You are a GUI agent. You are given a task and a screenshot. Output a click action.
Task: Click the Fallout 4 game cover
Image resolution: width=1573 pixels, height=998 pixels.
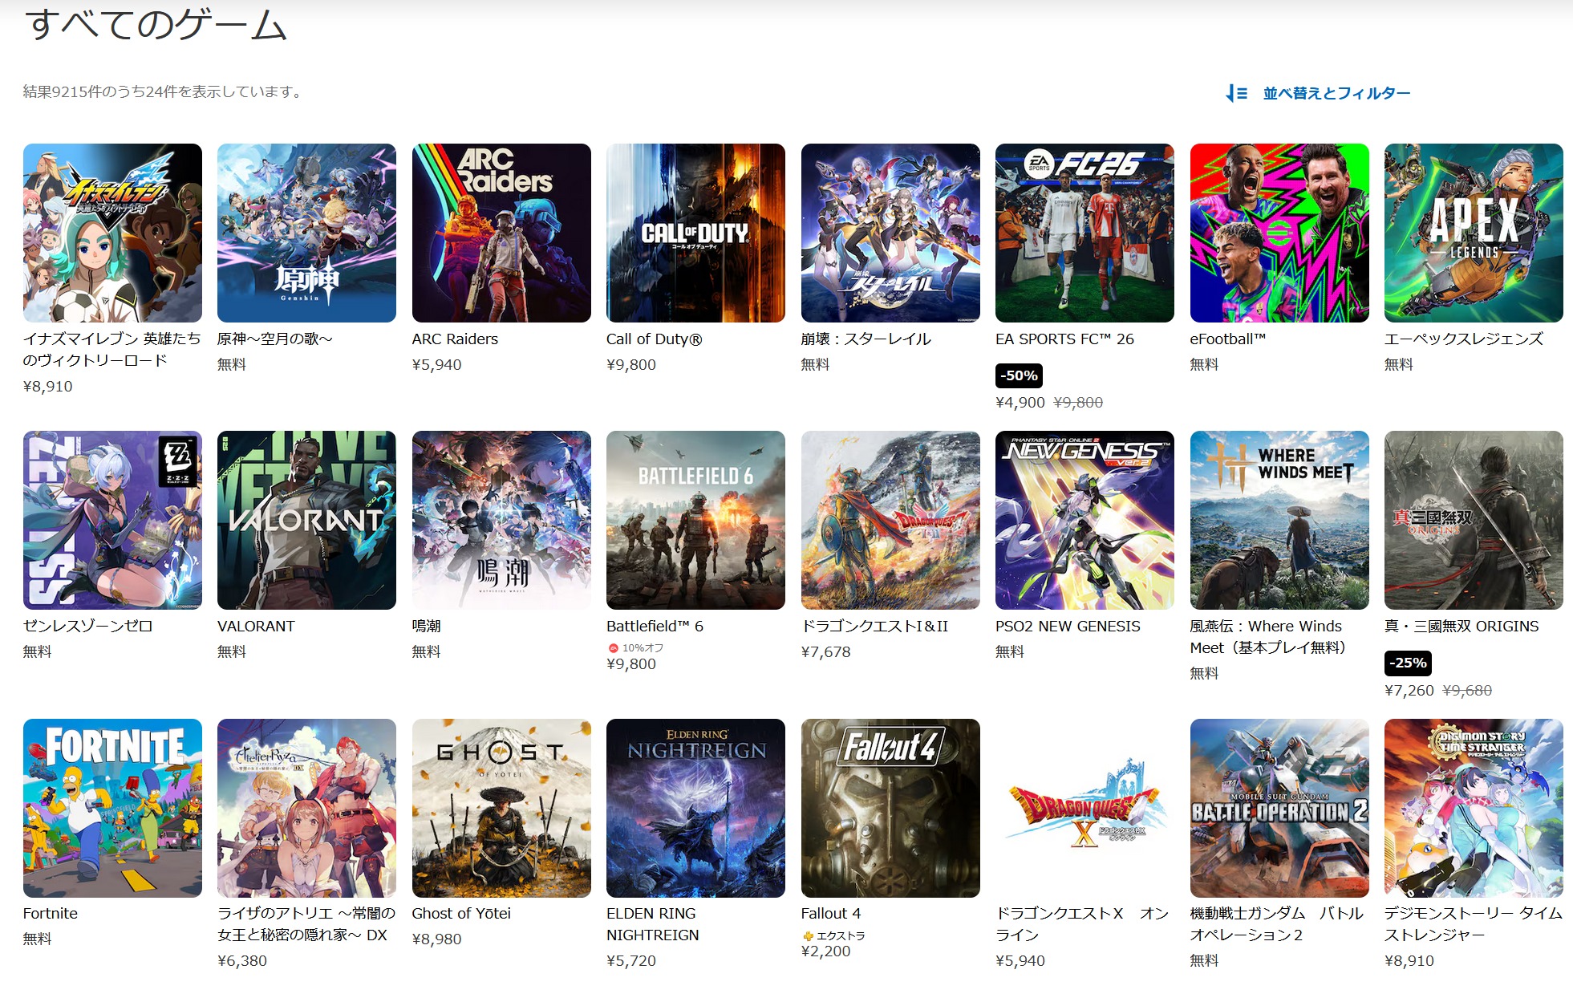(890, 807)
